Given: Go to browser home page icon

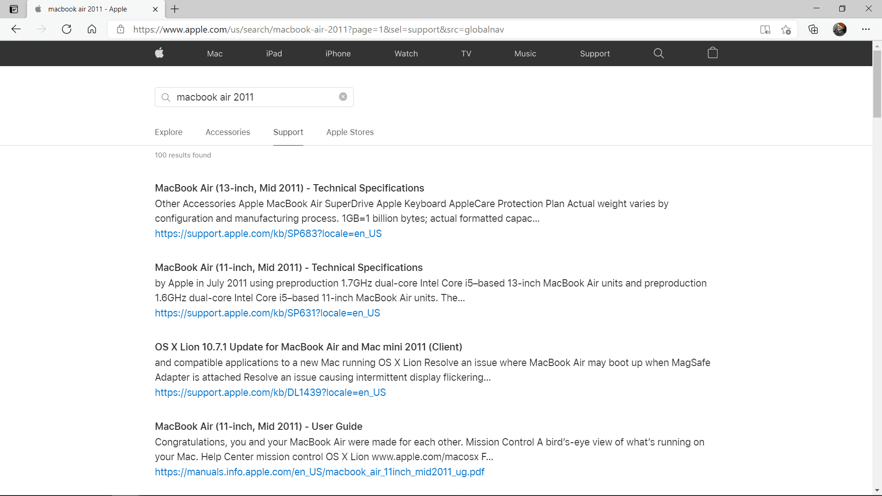Looking at the screenshot, I should pyautogui.click(x=92, y=29).
